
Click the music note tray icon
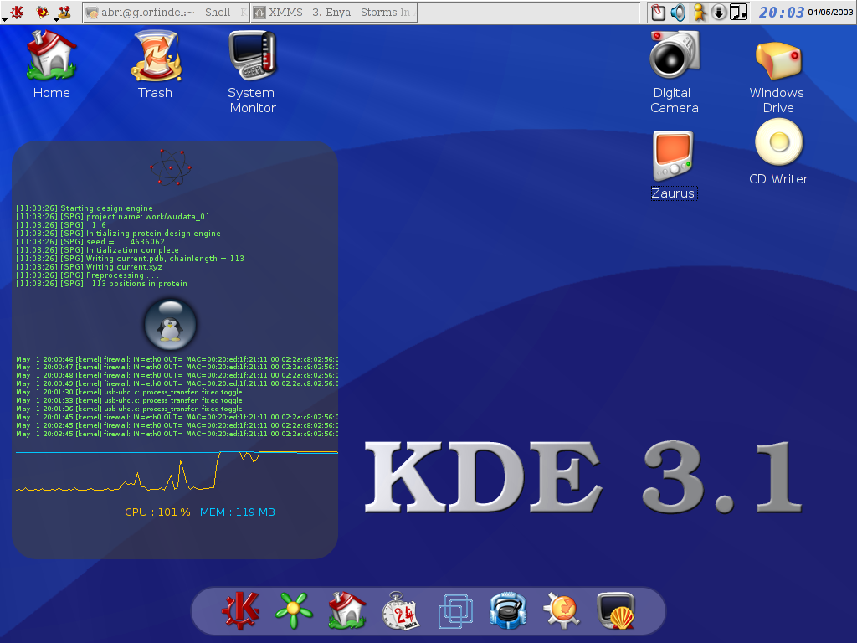click(738, 12)
